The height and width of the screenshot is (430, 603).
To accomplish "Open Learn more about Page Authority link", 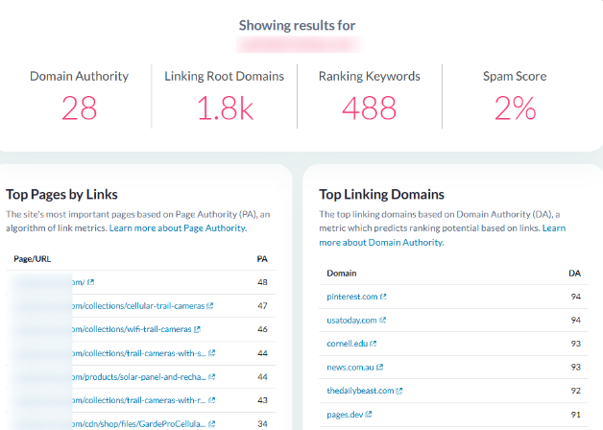I will (x=178, y=228).
